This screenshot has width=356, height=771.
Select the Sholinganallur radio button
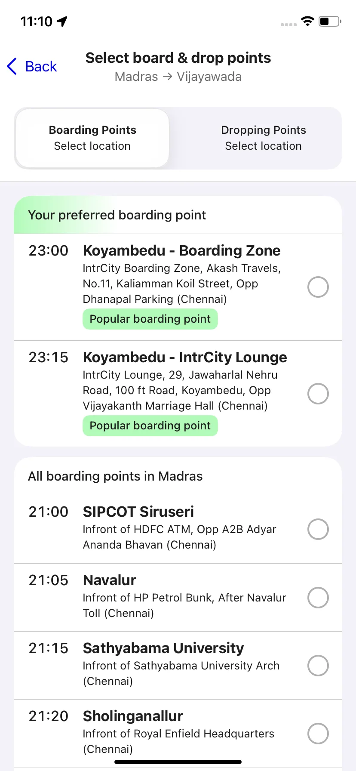point(318,734)
